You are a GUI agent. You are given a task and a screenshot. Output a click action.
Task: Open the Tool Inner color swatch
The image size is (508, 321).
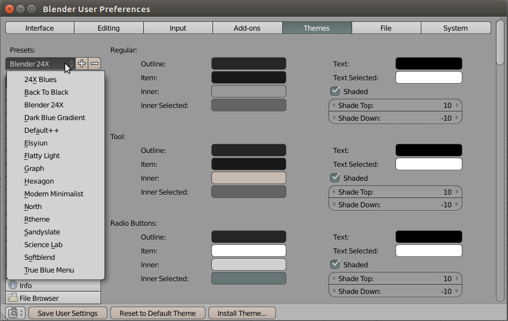[248, 178]
